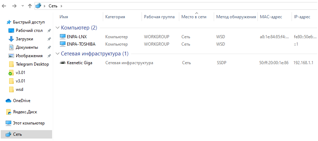Click the Быстрый доступ star icon

click(9, 22)
